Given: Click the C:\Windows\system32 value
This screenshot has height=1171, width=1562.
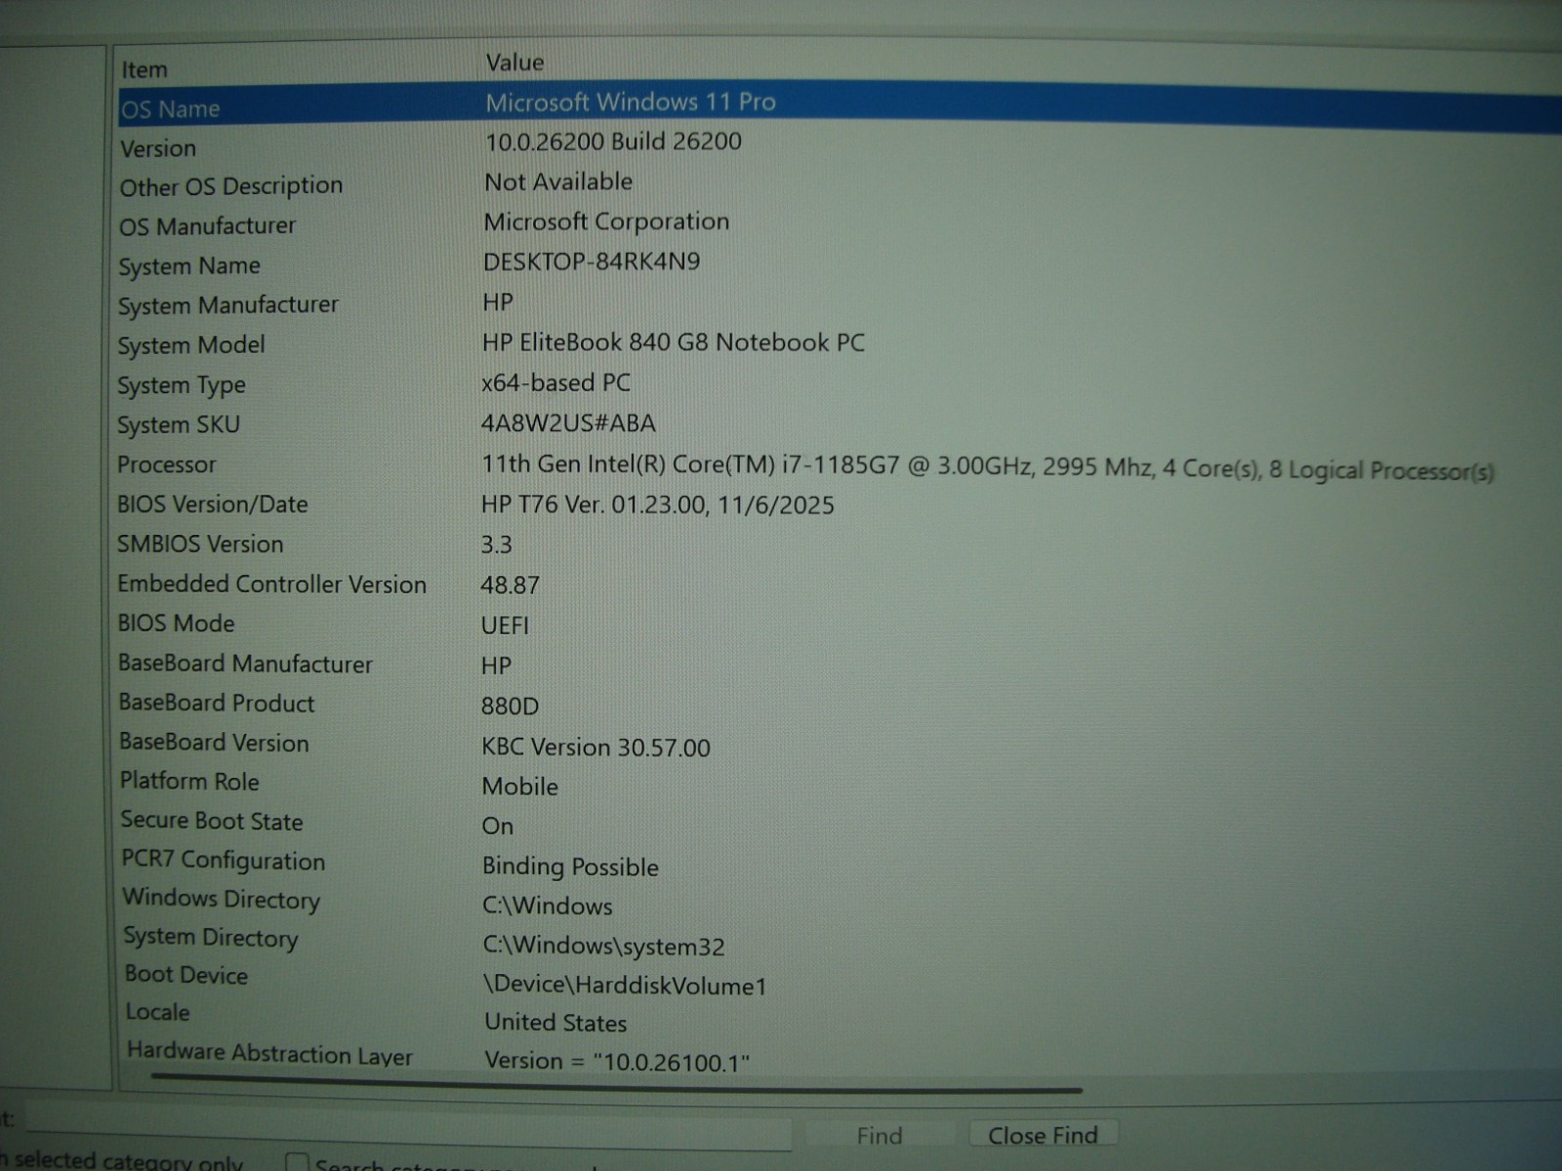Looking at the screenshot, I should coord(603,946).
